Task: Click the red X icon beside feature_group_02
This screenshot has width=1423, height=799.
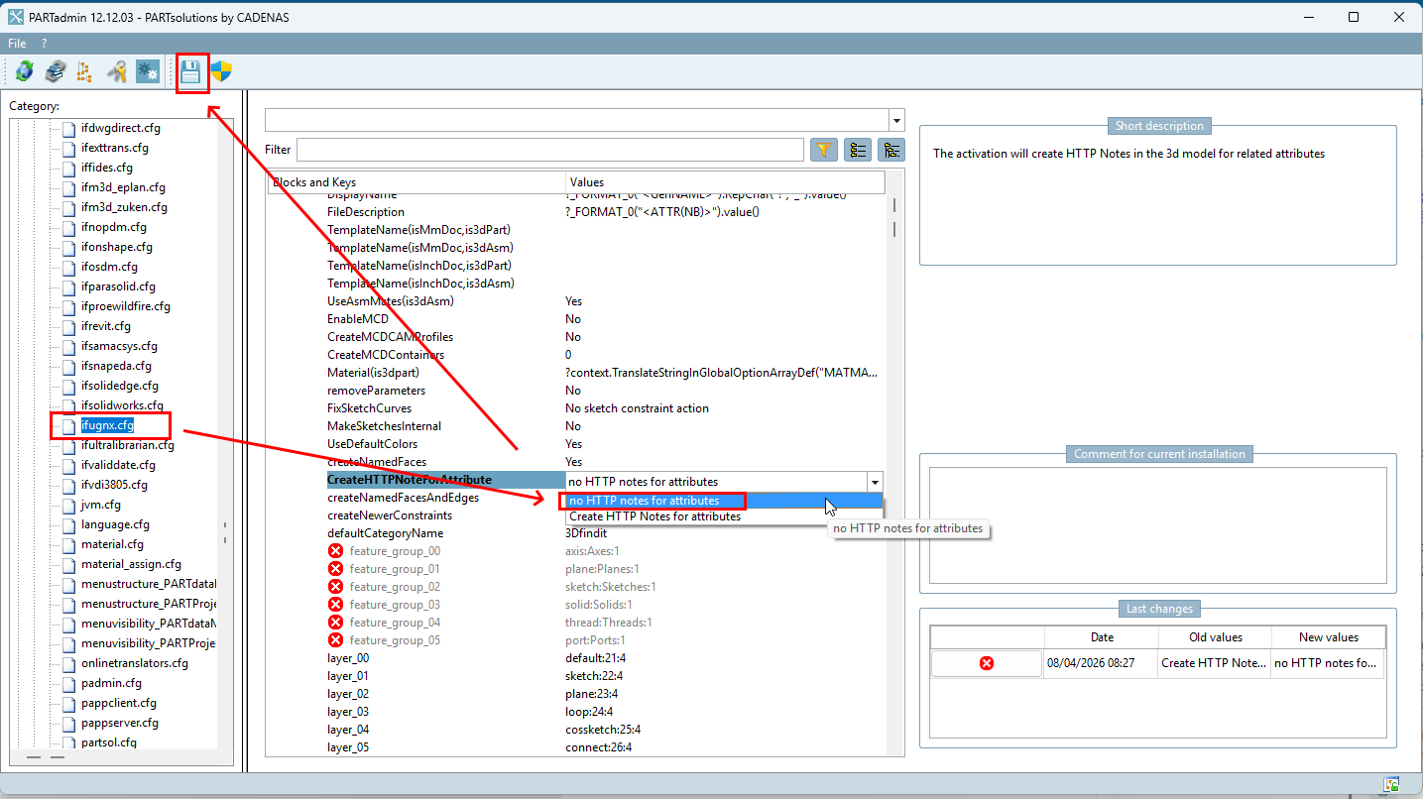Action: click(335, 587)
